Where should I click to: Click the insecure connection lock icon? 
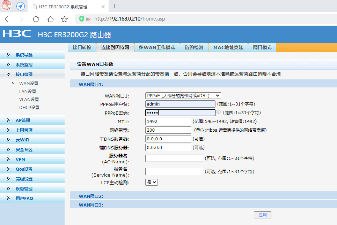(88, 19)
